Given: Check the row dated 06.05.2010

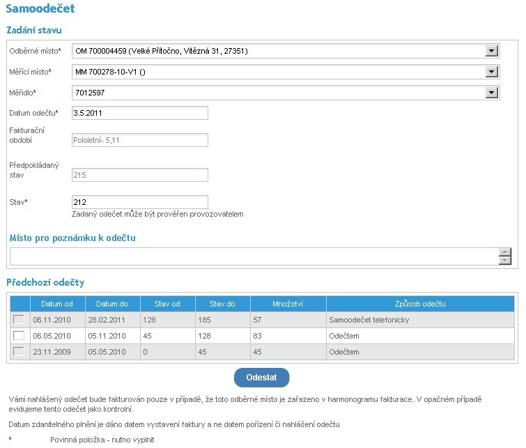Looking at the screenshot, I should coord(19,336).
